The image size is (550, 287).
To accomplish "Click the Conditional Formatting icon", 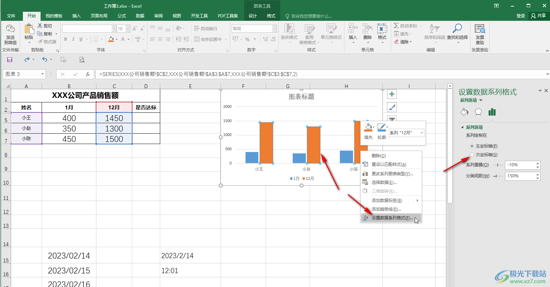I will 289,29.
